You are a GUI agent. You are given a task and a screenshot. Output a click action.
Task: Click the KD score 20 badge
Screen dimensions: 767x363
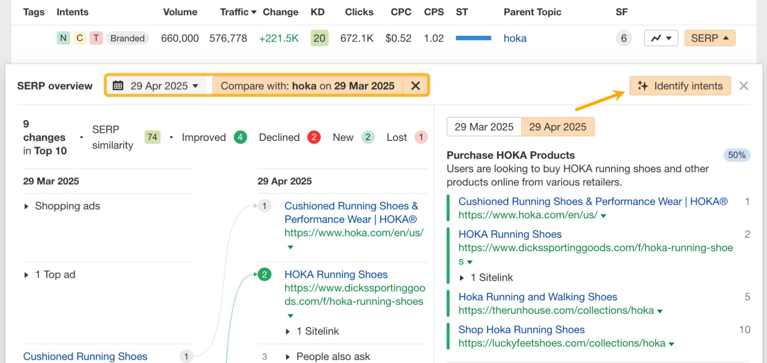tap(319, 38)
